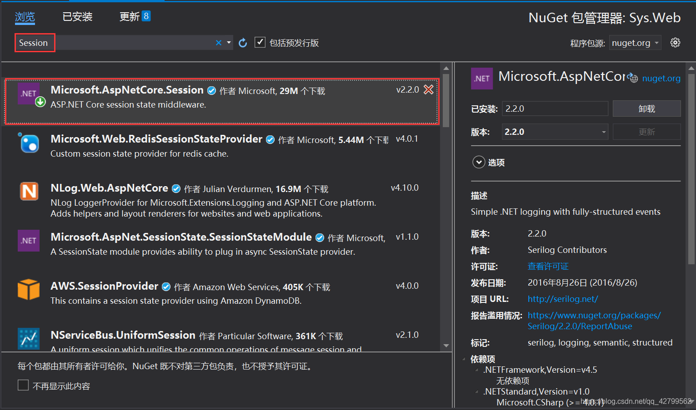
Task: Collapse the dependencies section triangle
Action: point(464,359)
